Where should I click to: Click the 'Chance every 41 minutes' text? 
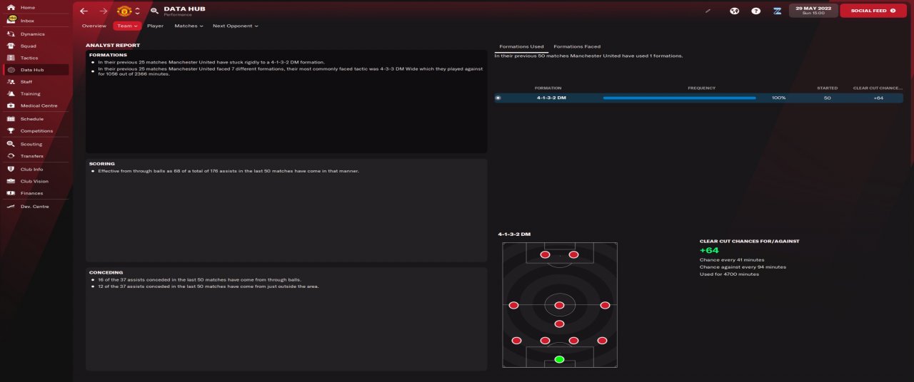(x=732, y=260)
